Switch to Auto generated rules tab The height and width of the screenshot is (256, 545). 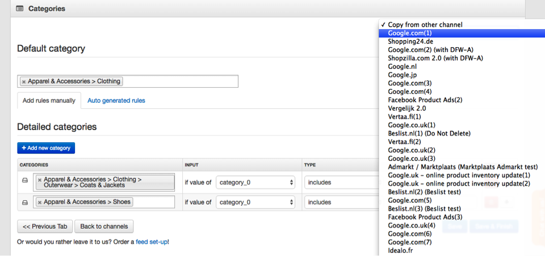pos(116,100)
